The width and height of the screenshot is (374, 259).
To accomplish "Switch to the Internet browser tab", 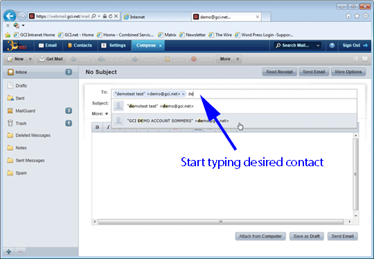I will [157, 17].
